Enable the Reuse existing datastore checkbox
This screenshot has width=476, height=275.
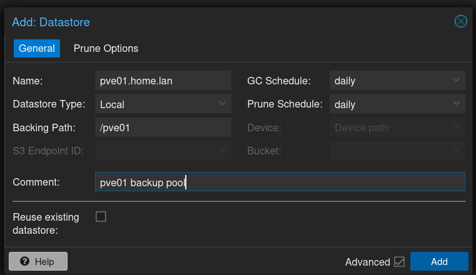click(x=101, y=217)
